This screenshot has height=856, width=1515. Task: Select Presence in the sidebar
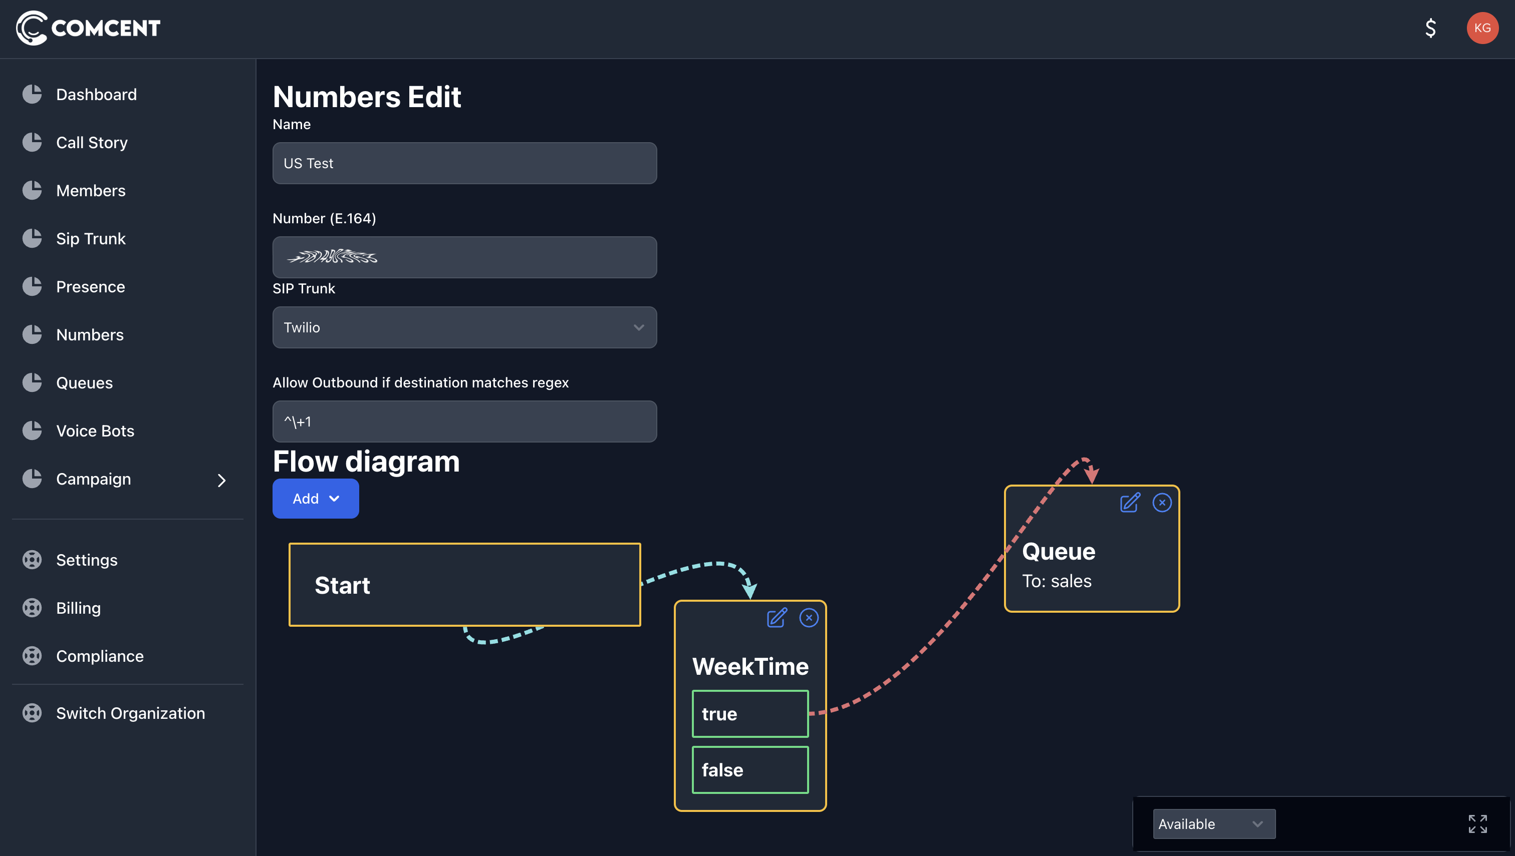pyautogui.click(x=91, y=286)
